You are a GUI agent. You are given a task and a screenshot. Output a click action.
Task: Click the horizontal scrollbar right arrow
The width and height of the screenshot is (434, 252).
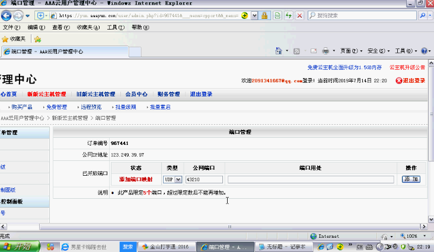tap(424, 227)
